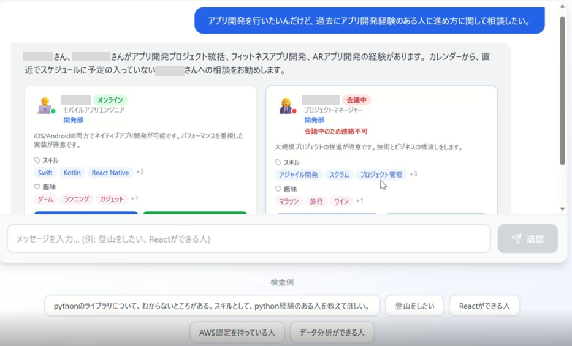Click the mobile app engineer's avatar icon
Image resolution: width=572 pixels, height=346 pixels.
click(x=45, y=106)
